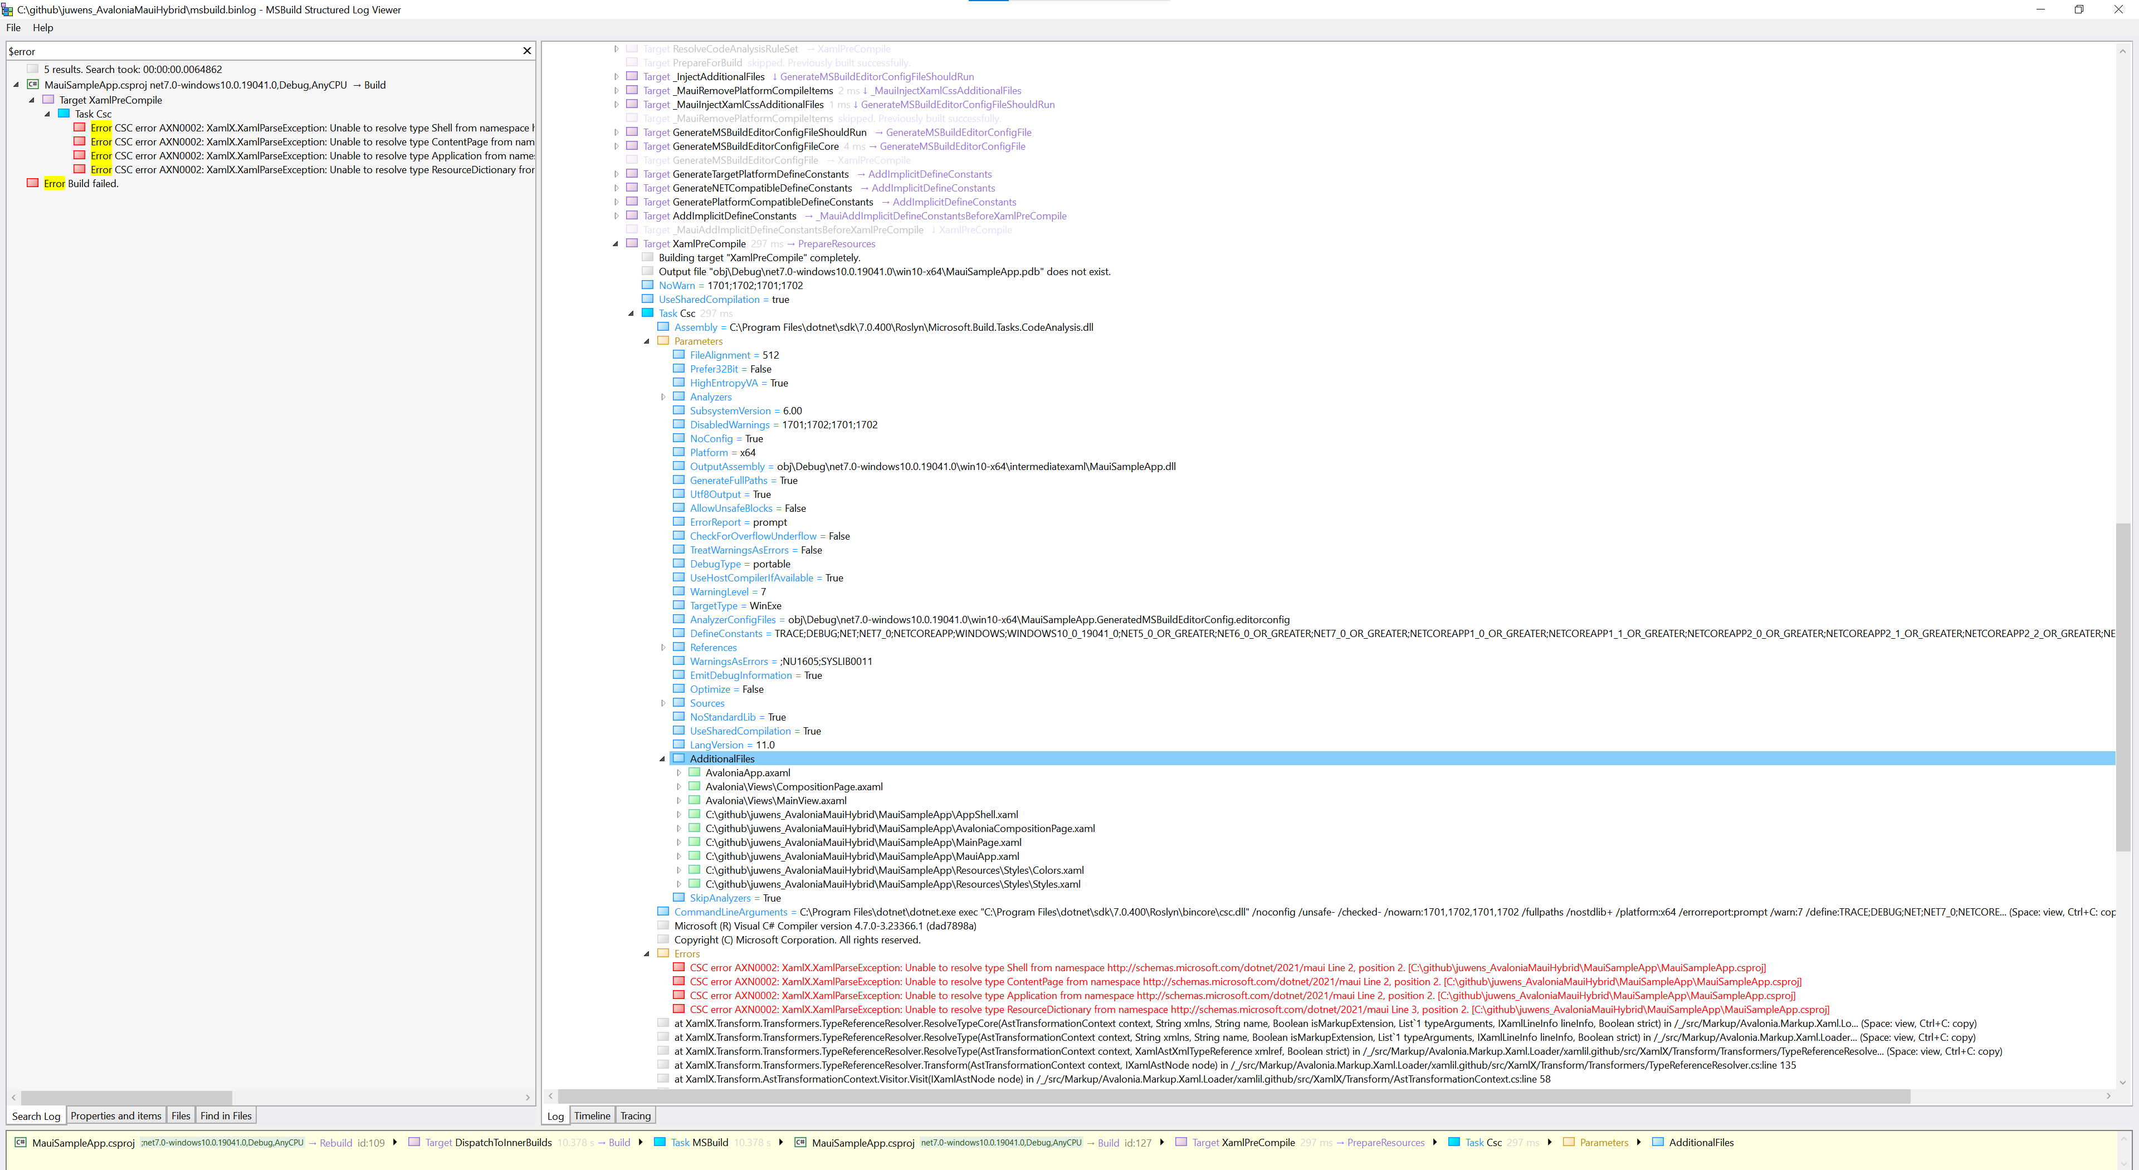The image size is (2139, 1170).
Task: Expand the Sources node under Parameters
Action: click(663, 702)
